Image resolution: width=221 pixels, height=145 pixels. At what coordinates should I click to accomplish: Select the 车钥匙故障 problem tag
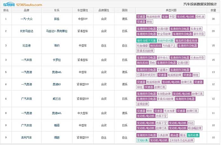(x=164, y=94)
